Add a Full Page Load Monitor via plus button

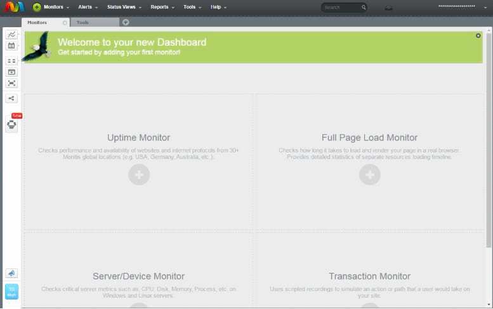(370, 174)
